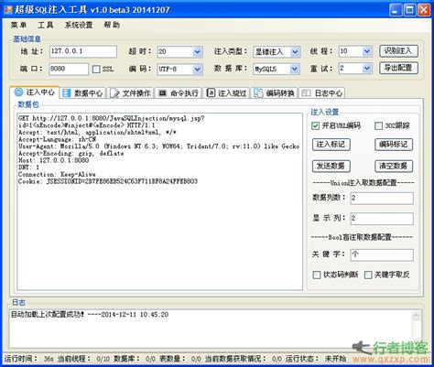This screenshot has width=434, height=367.
Task: Switch to the 编码转换 tab
Action: click(x=275, y=93)
